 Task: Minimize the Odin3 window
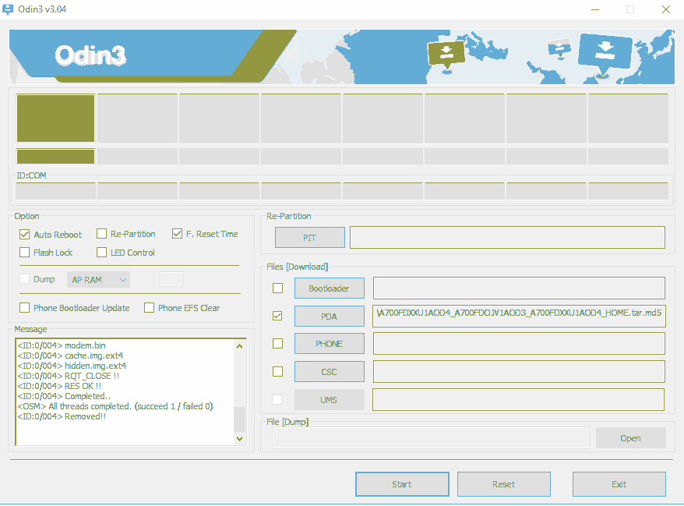click(595, 9)
